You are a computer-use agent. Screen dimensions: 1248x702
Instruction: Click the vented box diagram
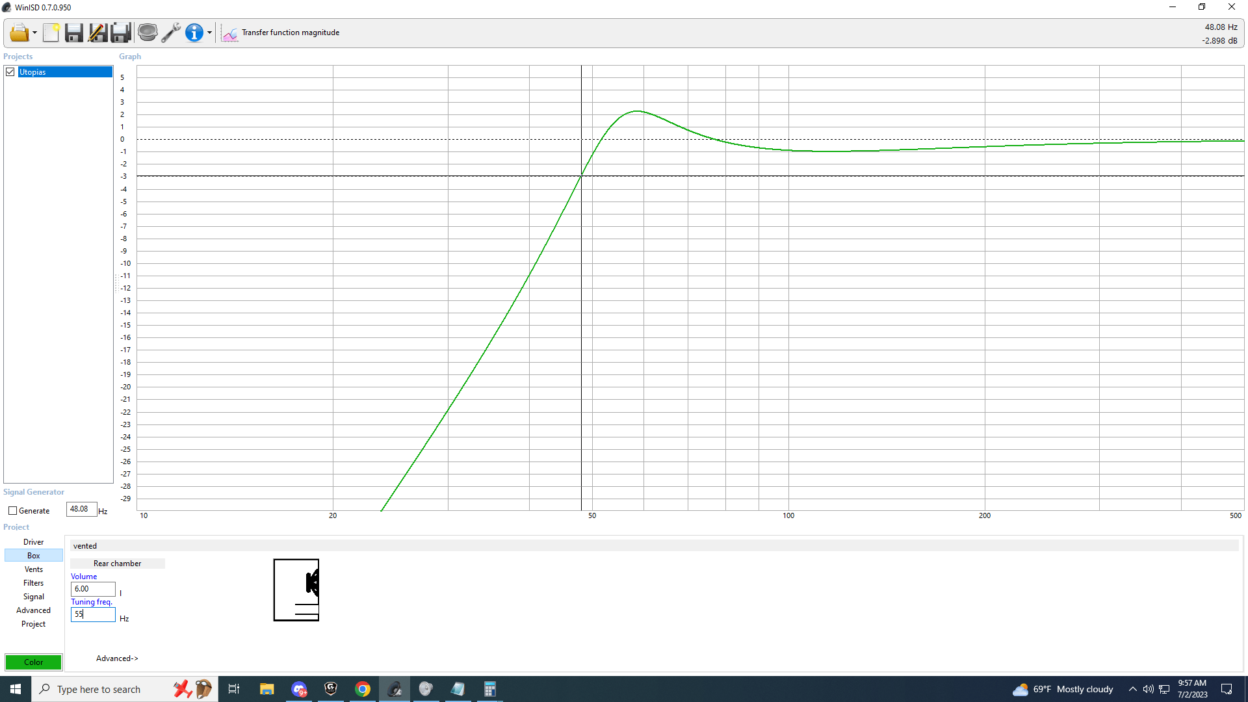(296, 590)
